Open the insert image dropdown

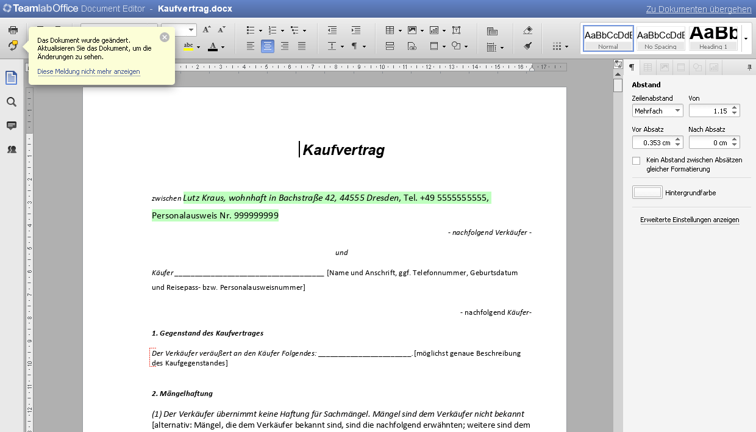click(x=422, y=31)
